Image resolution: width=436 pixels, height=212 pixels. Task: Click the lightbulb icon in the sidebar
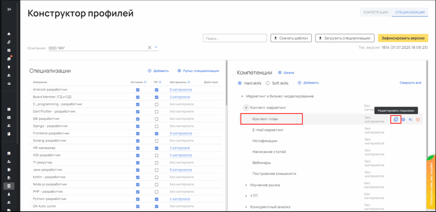tap(9, 67)
